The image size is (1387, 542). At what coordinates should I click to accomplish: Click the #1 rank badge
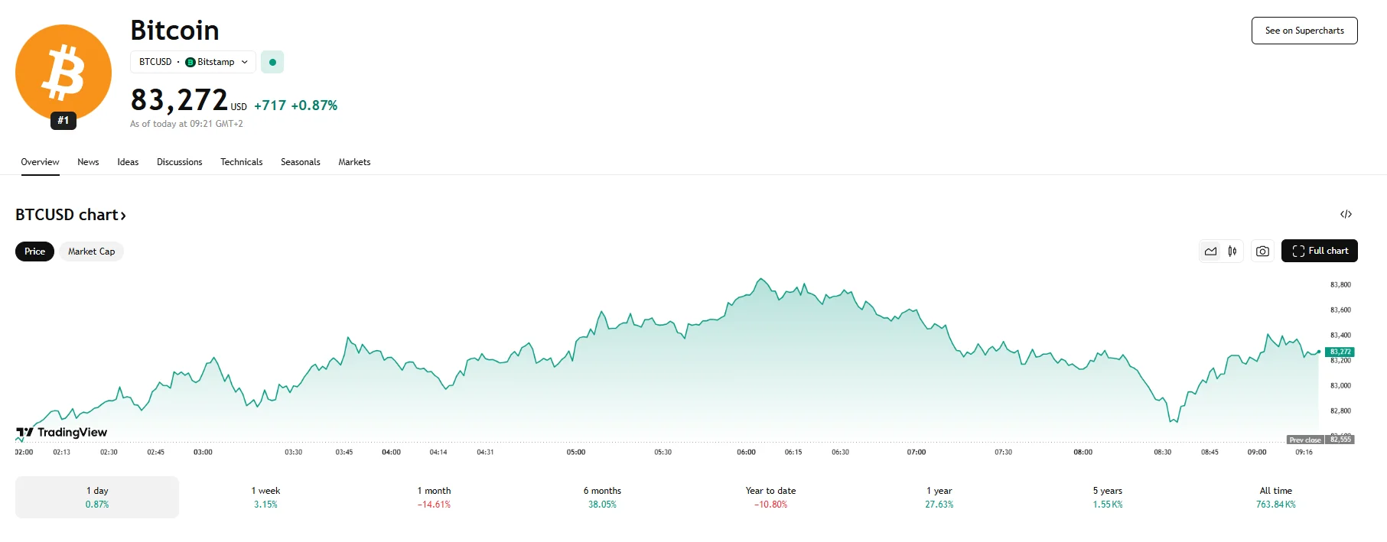tap(63, 120)
